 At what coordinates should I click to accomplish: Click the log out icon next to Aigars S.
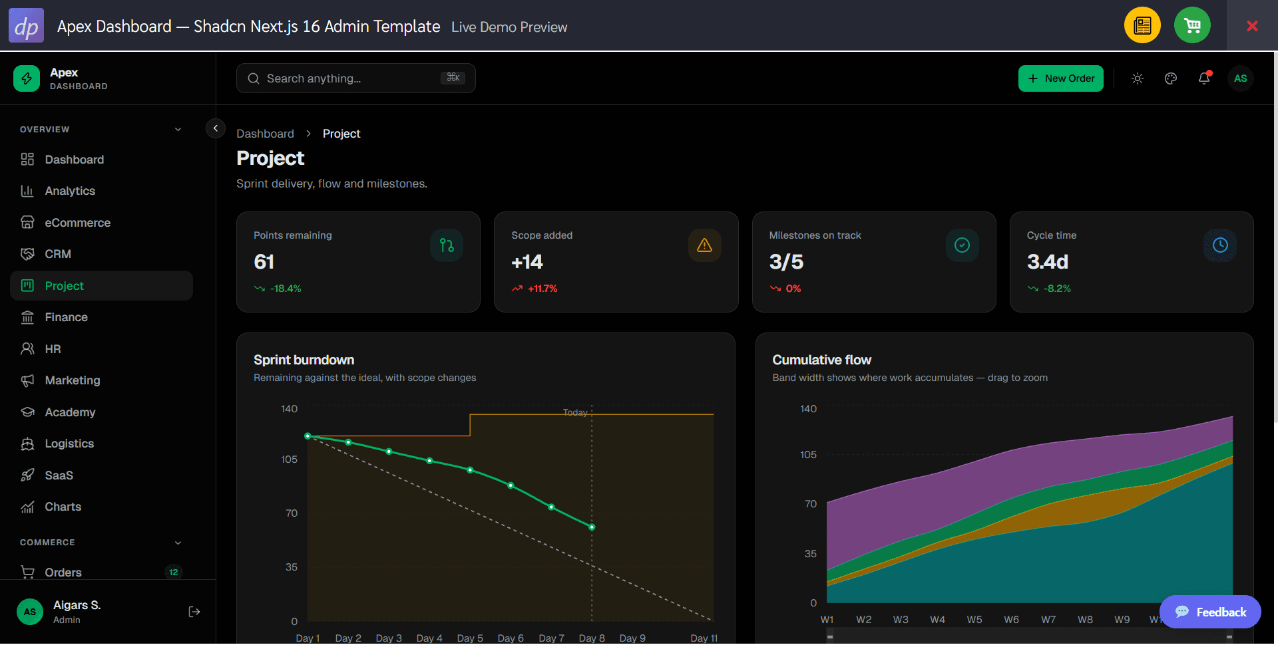[x=194, y=612]
